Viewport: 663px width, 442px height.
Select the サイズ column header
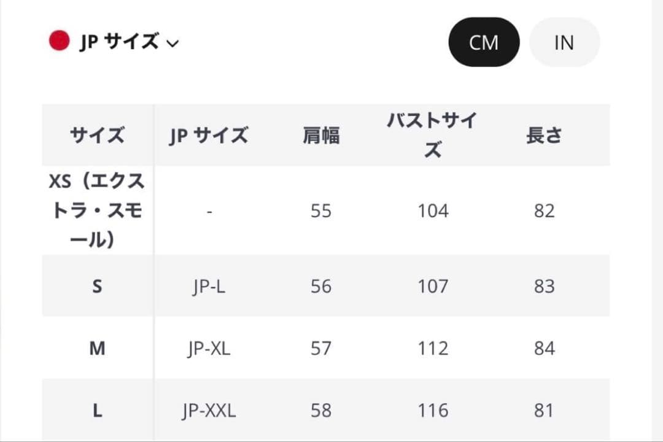pos(96,135)
